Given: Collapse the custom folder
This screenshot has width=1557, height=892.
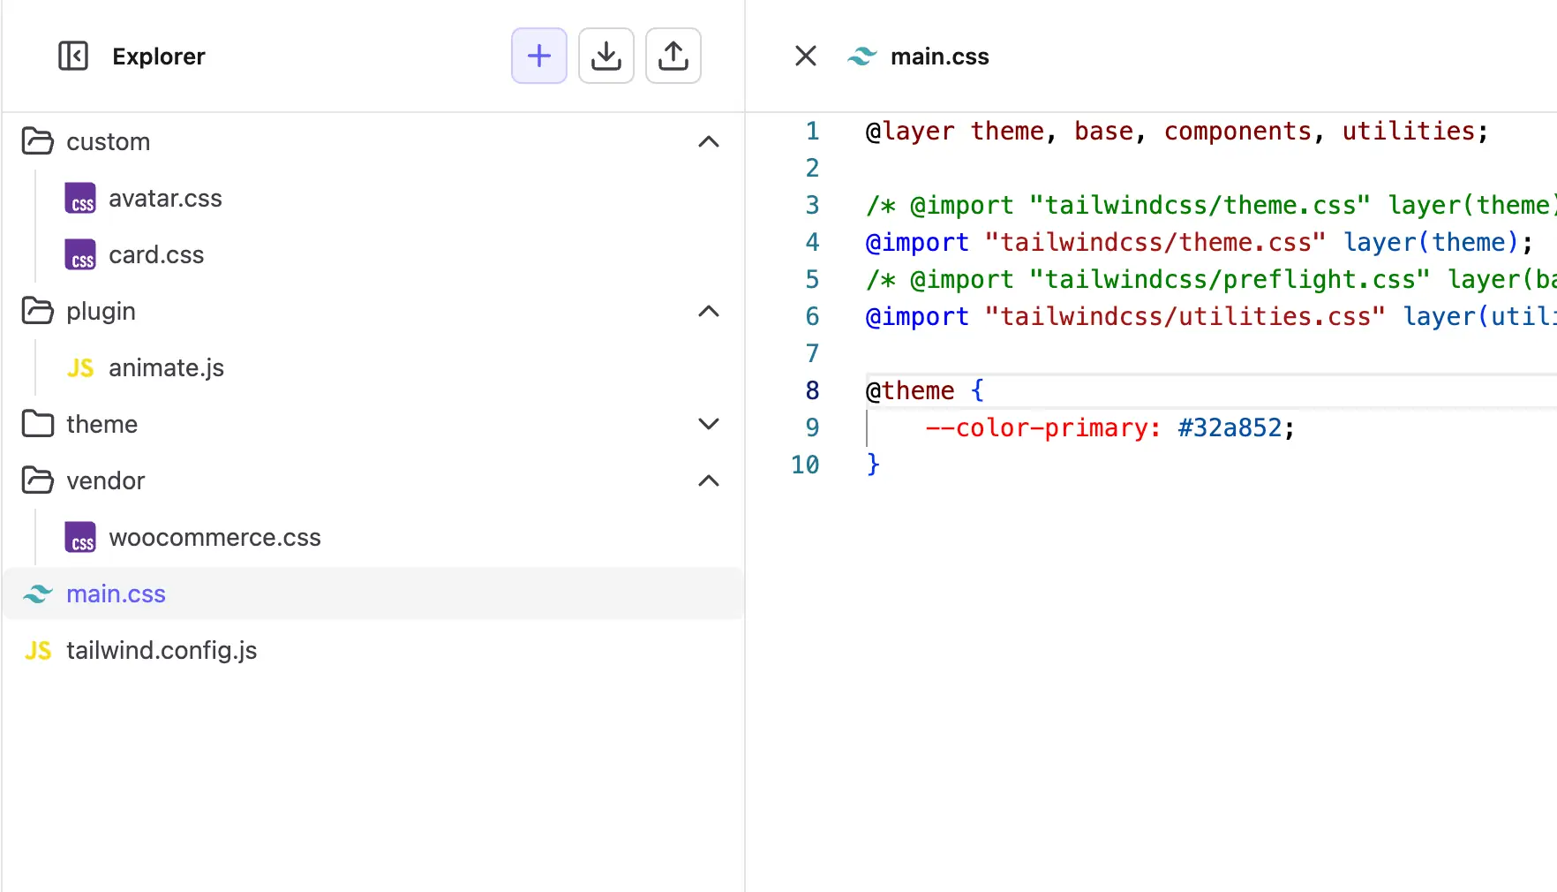Looking at the screenshot, I should point(709,141).
